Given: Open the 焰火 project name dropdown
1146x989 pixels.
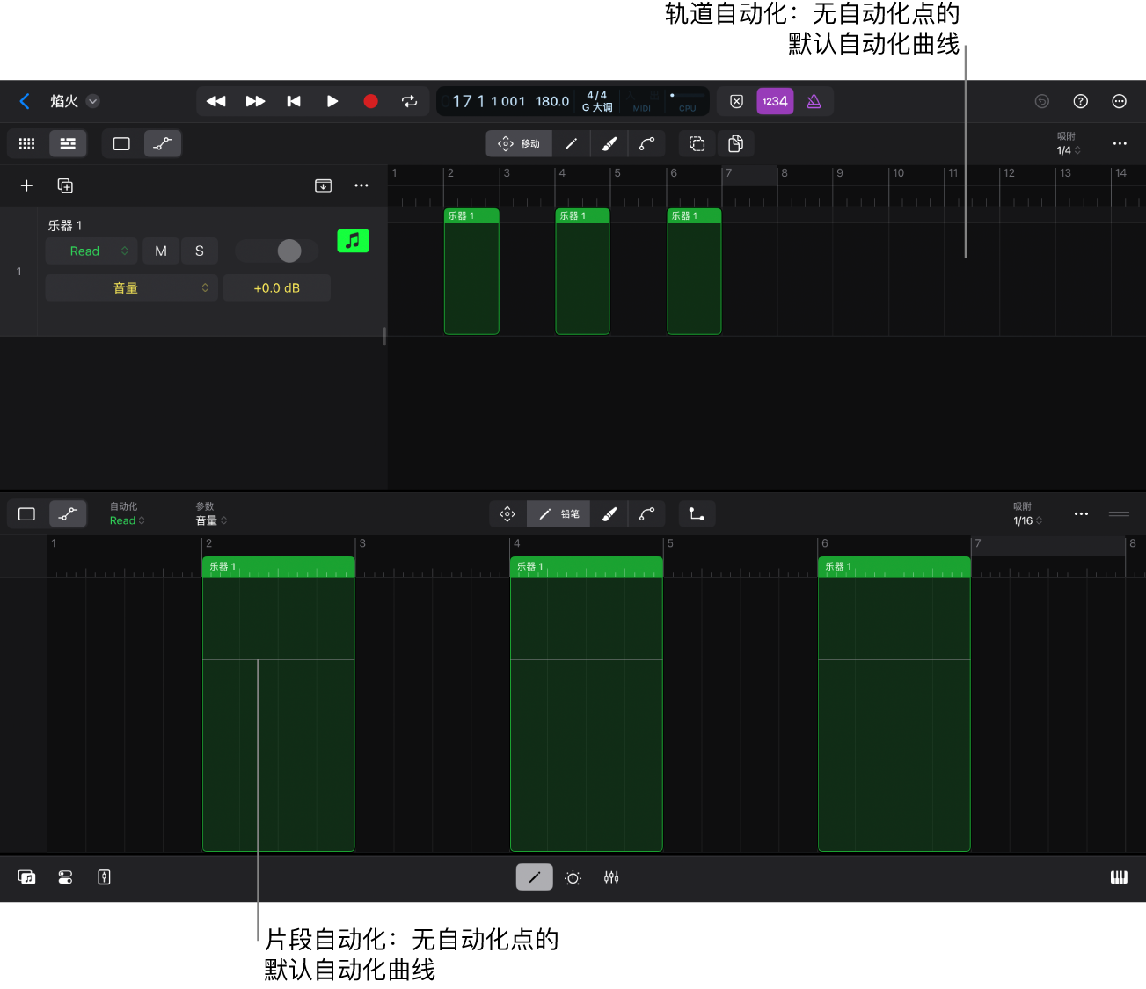Looking at the screenshot, I should [92, 101].
